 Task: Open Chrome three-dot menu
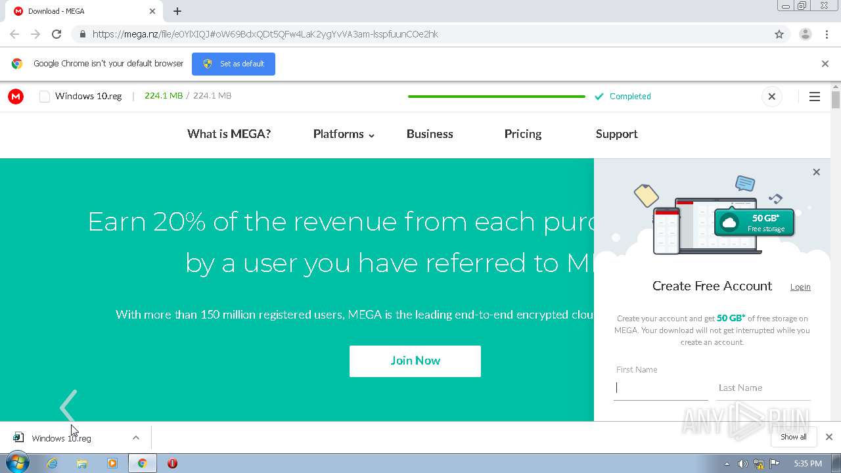[x=827, y=34]
